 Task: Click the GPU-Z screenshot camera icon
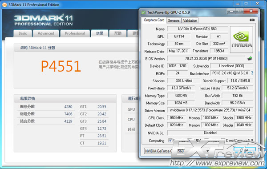point(252,20)
